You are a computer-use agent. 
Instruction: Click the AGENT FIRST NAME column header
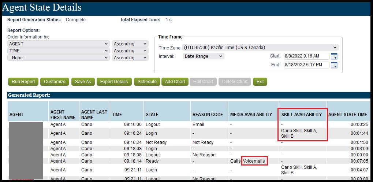64,111
